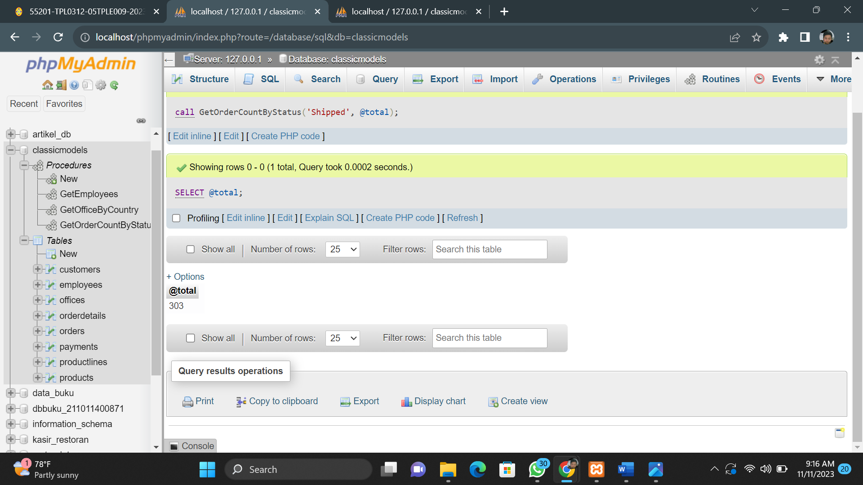Open Favorites tables button

[64, 104]
